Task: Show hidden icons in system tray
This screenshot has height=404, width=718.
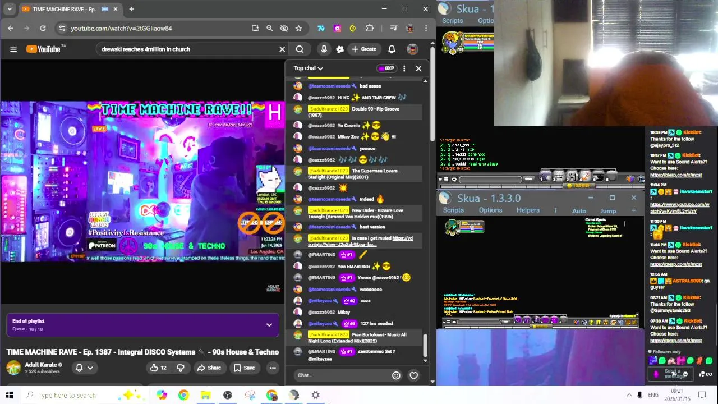Action: pos(629,395)
